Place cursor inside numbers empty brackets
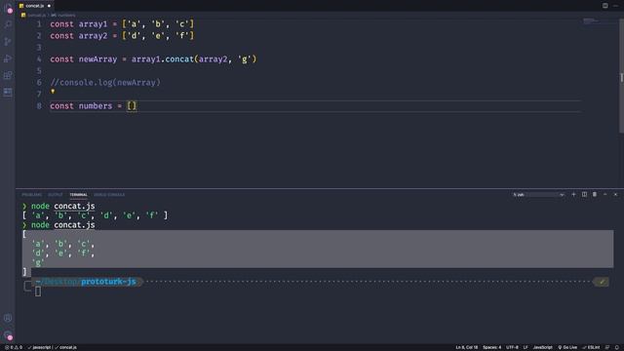 click(x=132, y=106)
